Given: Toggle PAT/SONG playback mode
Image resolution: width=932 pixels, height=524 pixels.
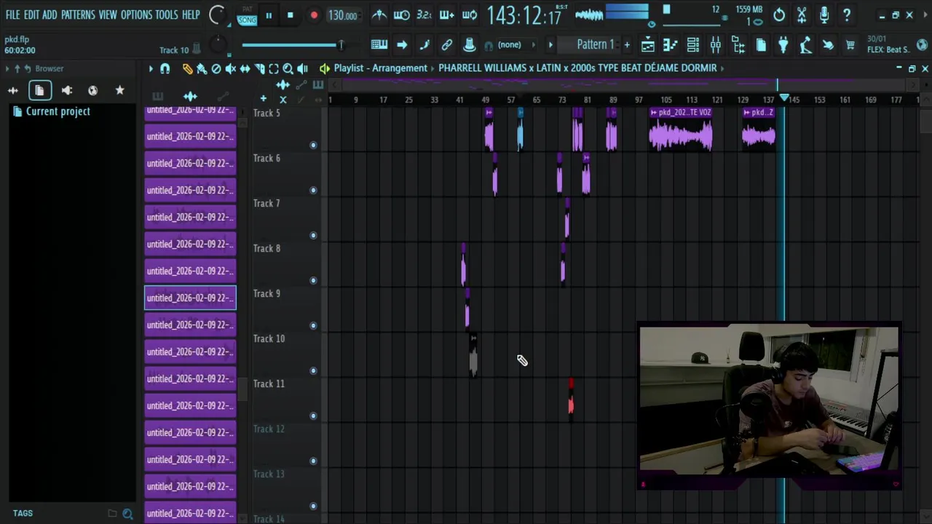Looking at the screenshot, I should tap(247, 15).
